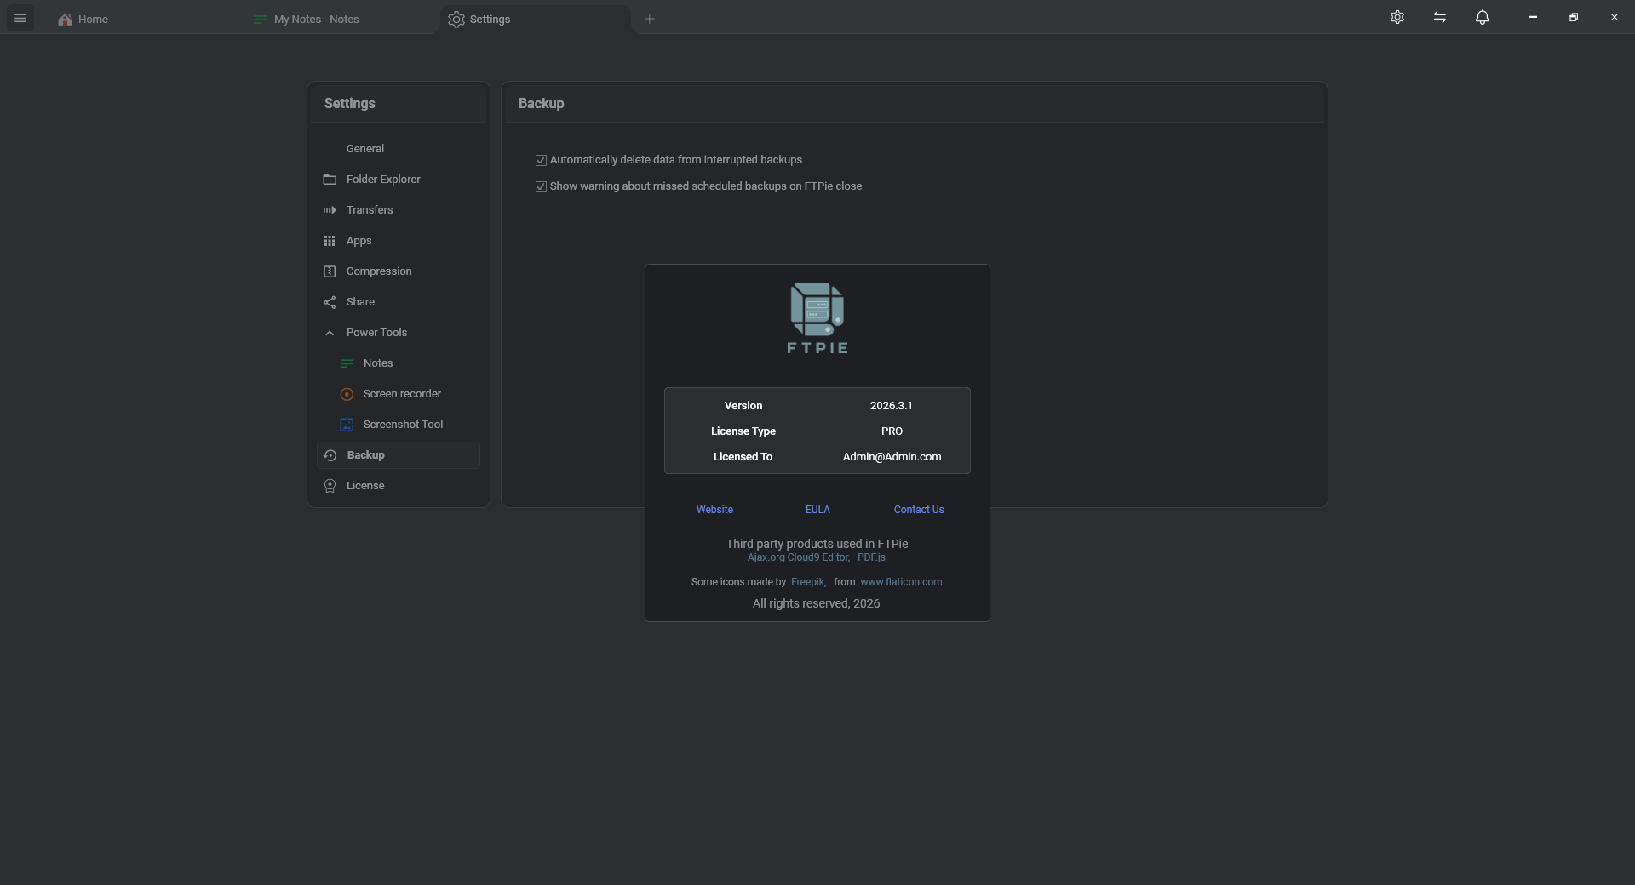Click the Transfers sidebar icon
This screenshot has width=1635, height=885.
point(330,210)
